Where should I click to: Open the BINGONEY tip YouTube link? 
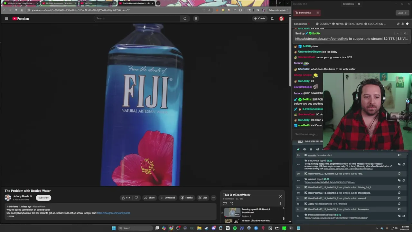click(348, 169)
